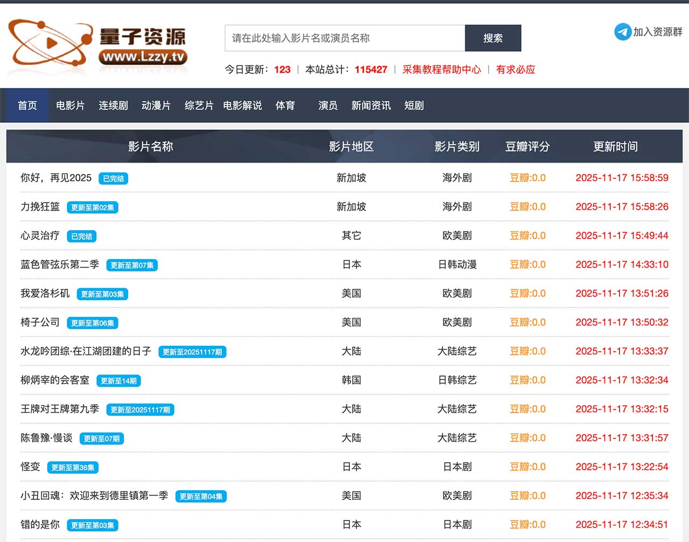689x542 pixels.
Task: Click the 更新至第07集 badge for 蓝色管弦乐第二季
Action: 132,265
